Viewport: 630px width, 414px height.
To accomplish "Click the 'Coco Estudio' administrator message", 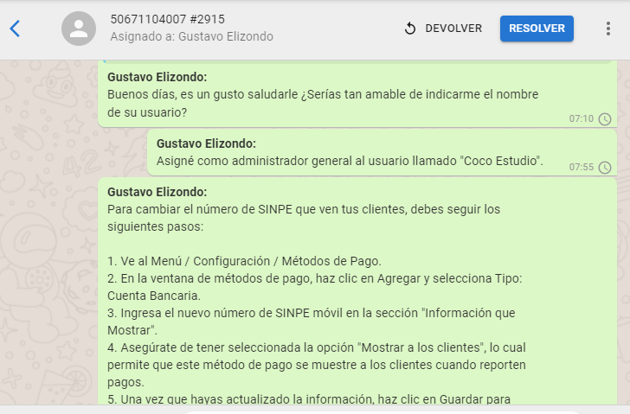I will pos(350,161).
